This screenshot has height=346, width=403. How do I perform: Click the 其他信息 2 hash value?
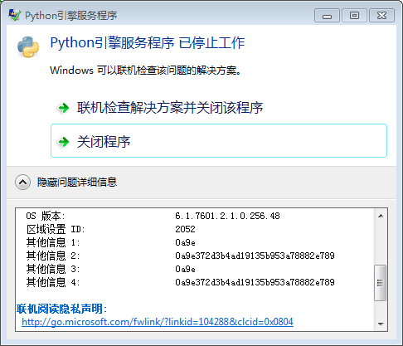[255, 256]
